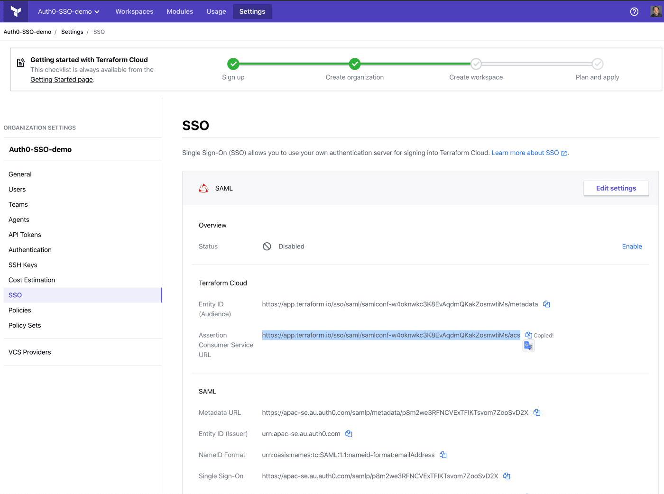The height and width of the screenshot is (494, 664).
Task: Copy the SAML Metadata URL
Action: point(537,413)
